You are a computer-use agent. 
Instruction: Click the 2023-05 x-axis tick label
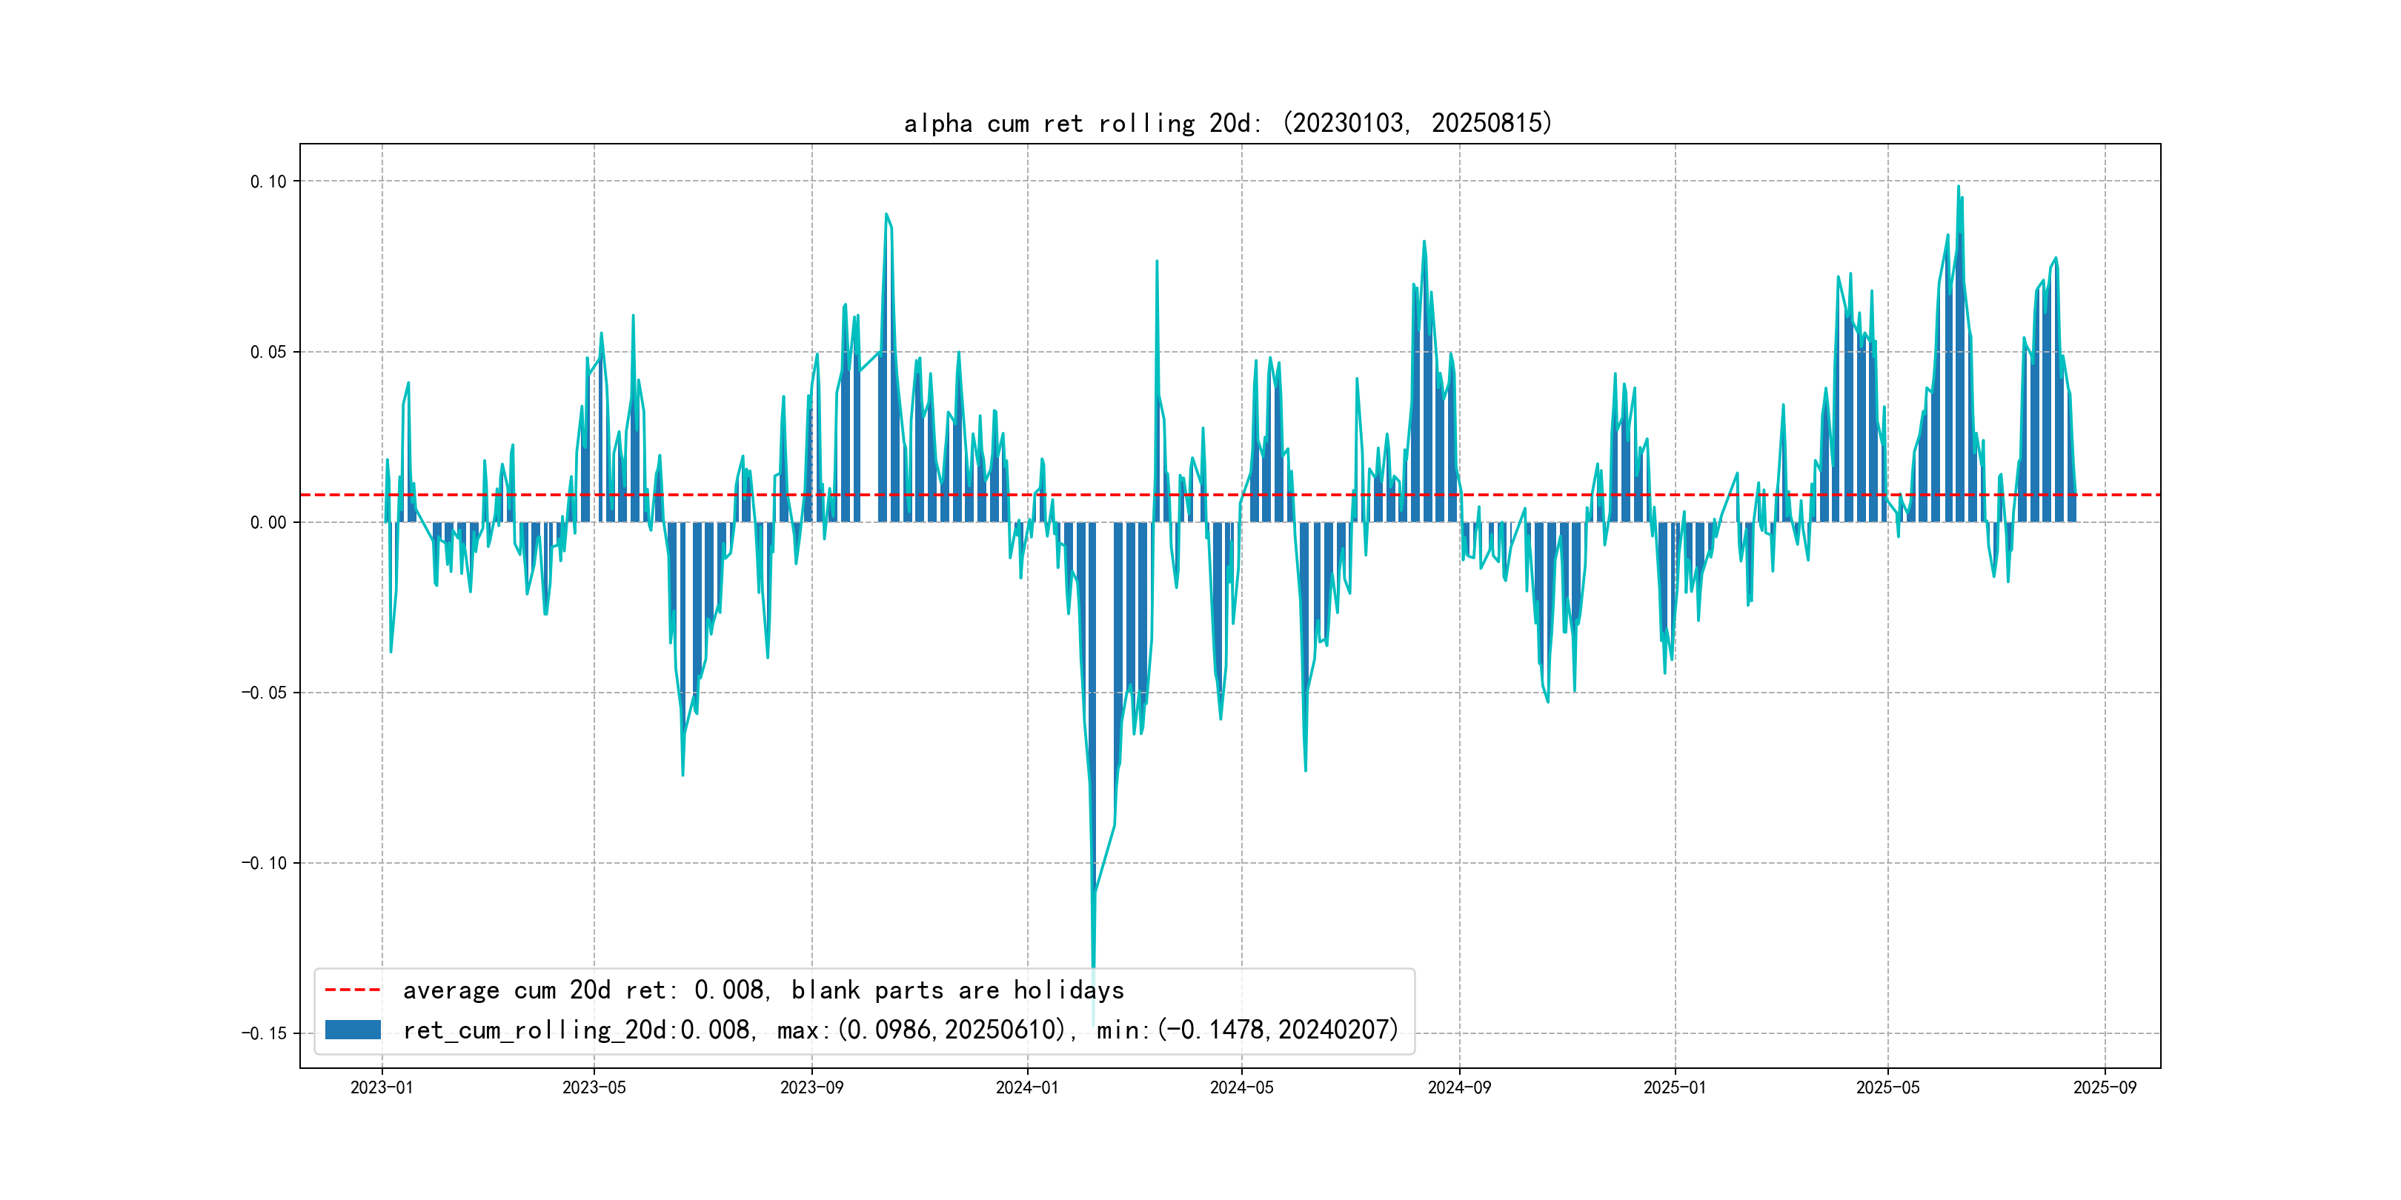point(594,1087)
